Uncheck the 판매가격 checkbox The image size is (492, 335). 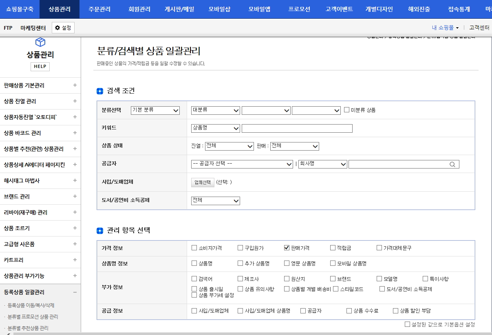287,247
